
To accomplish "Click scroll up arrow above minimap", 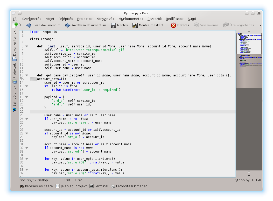I will tap(249, 32).
